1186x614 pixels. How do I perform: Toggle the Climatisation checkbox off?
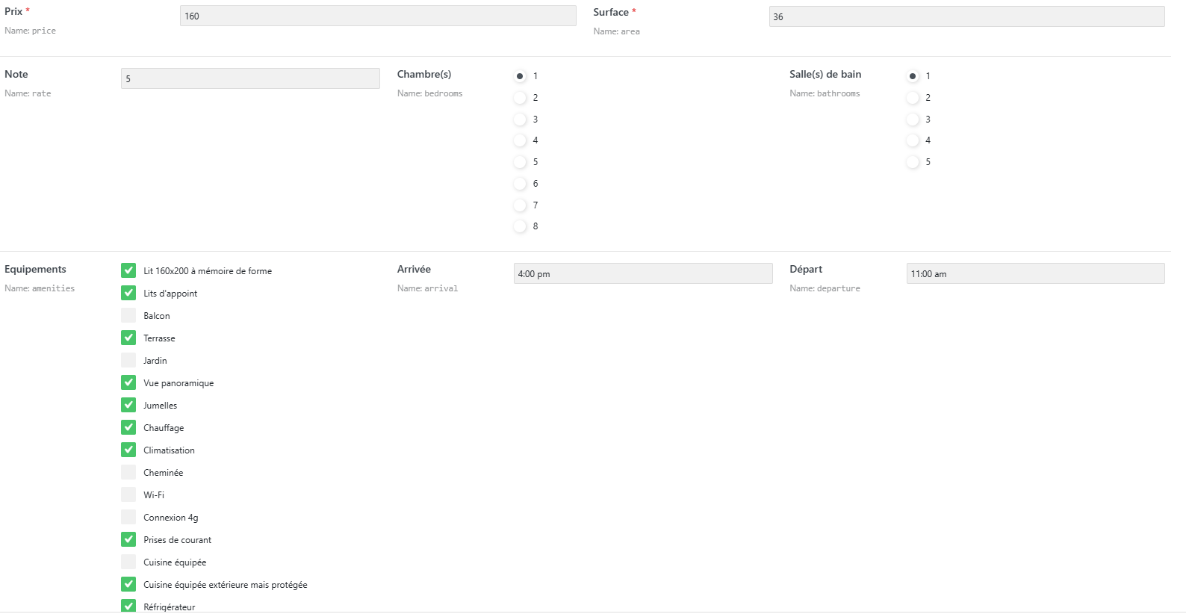tap(128, 450)
